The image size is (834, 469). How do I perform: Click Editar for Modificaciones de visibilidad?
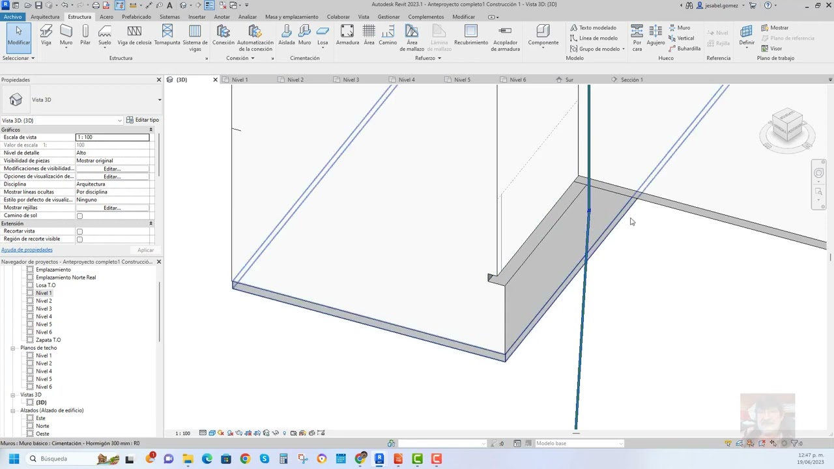tap(112, 169)
